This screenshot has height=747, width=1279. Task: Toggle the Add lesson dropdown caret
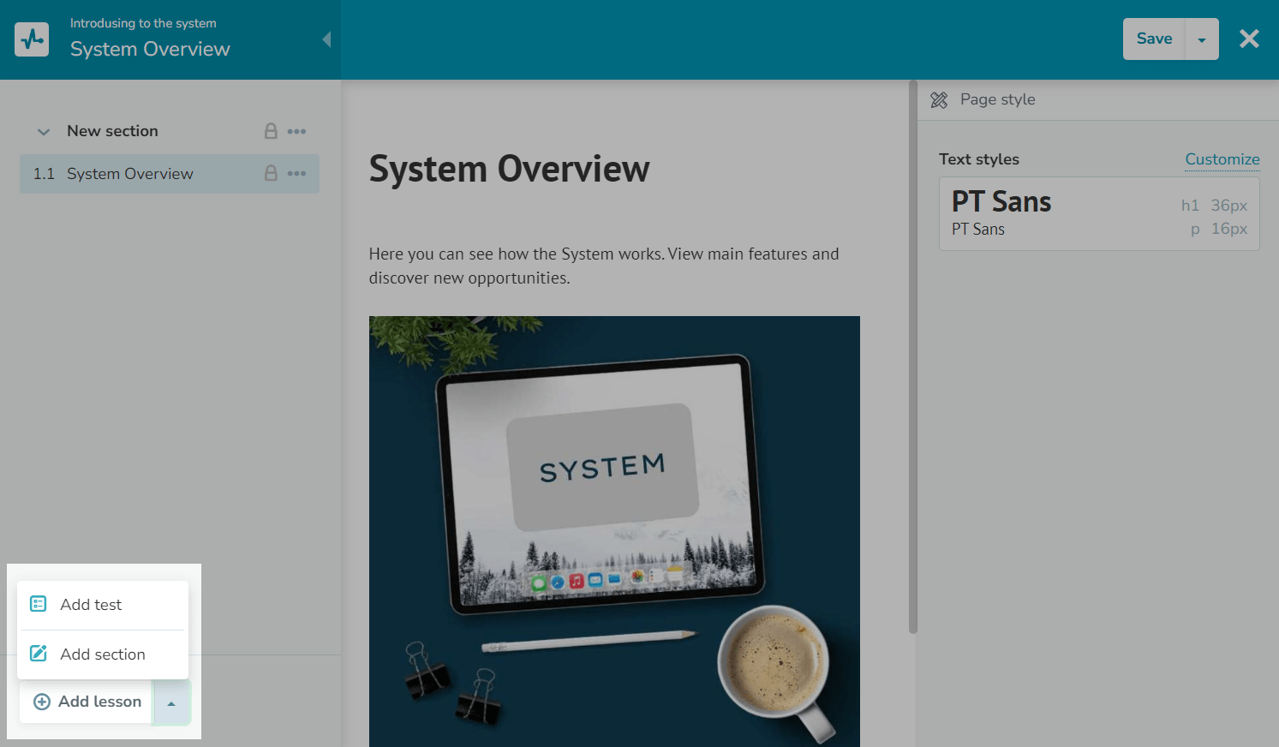tap(171, 702)
